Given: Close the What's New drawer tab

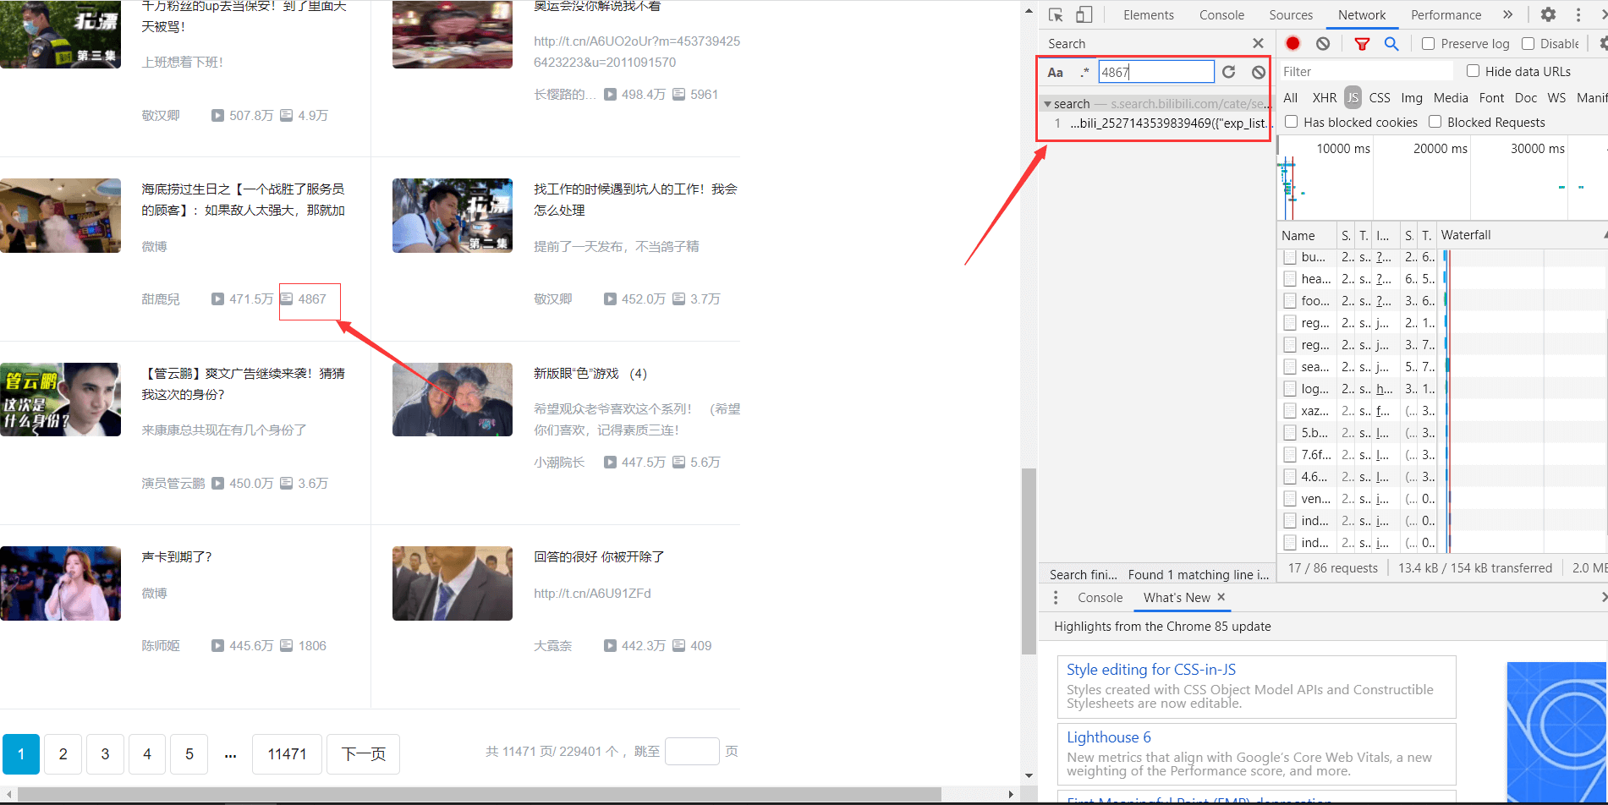Looking at the screenshot, I should click(1221, 597).
